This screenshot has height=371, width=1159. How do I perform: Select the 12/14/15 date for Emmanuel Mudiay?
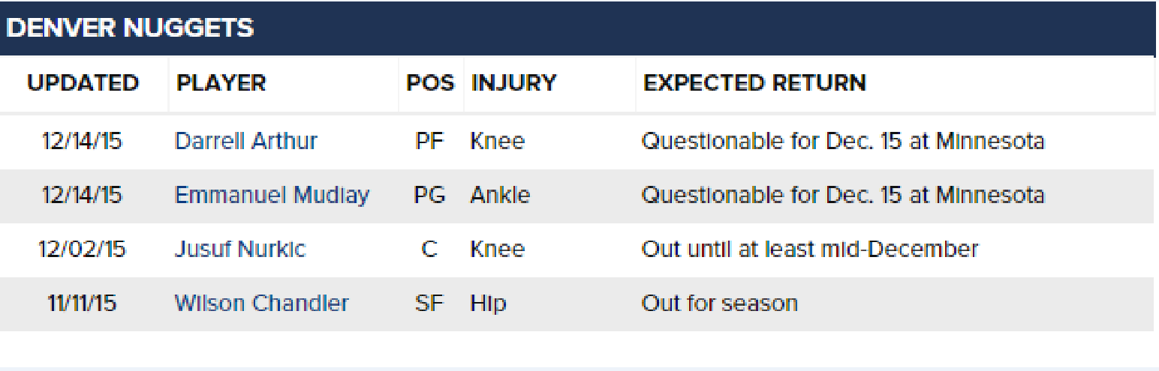pyautogui.click(x=82, y=196)
